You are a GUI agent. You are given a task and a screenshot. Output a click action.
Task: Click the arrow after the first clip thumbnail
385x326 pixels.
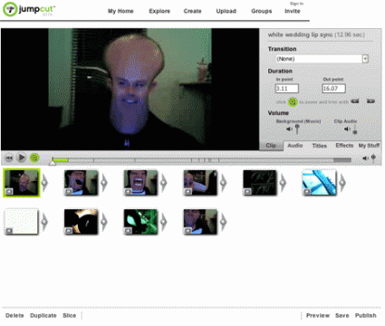(44, 183)
